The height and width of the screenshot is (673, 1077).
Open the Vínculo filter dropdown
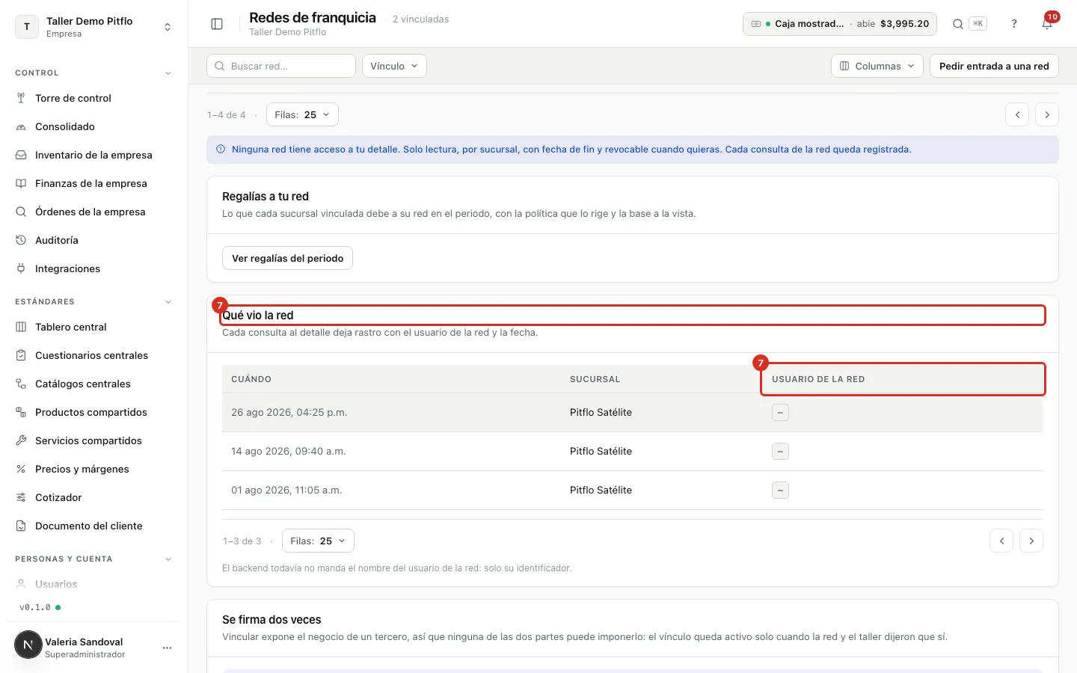(x=394, y=66)
